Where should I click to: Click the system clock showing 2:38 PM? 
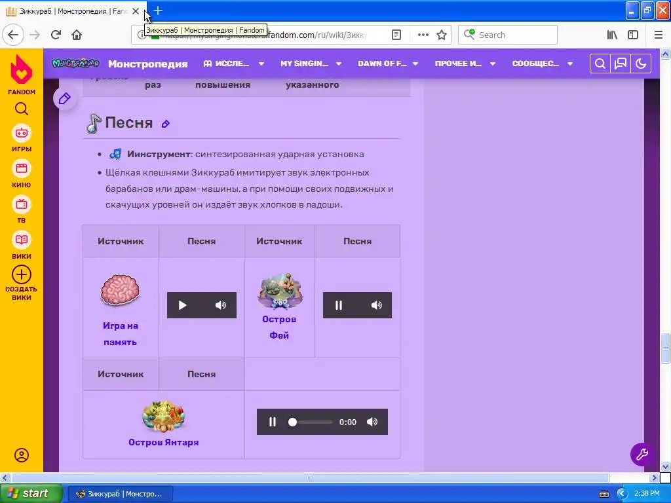(647, 493)
